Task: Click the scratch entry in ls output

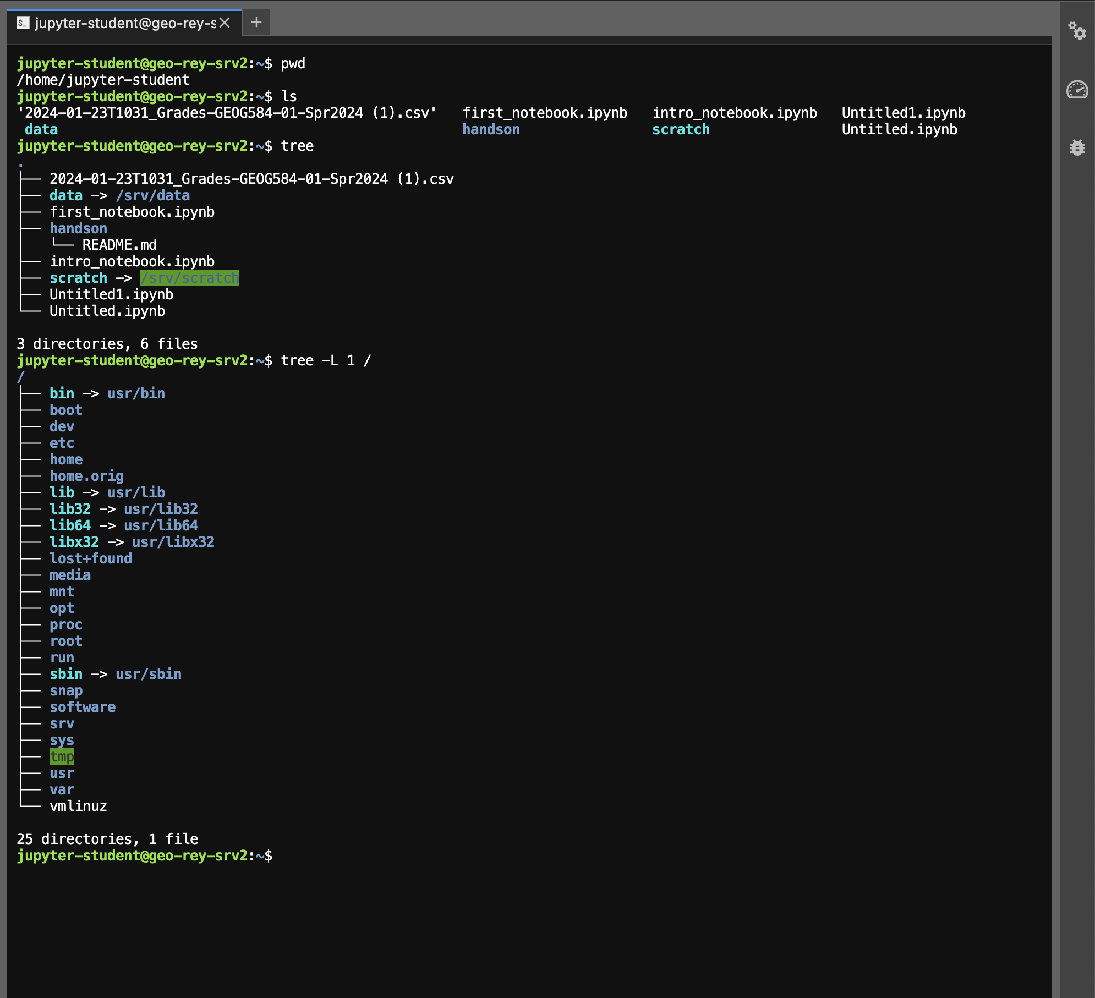Action: [681, 129]
